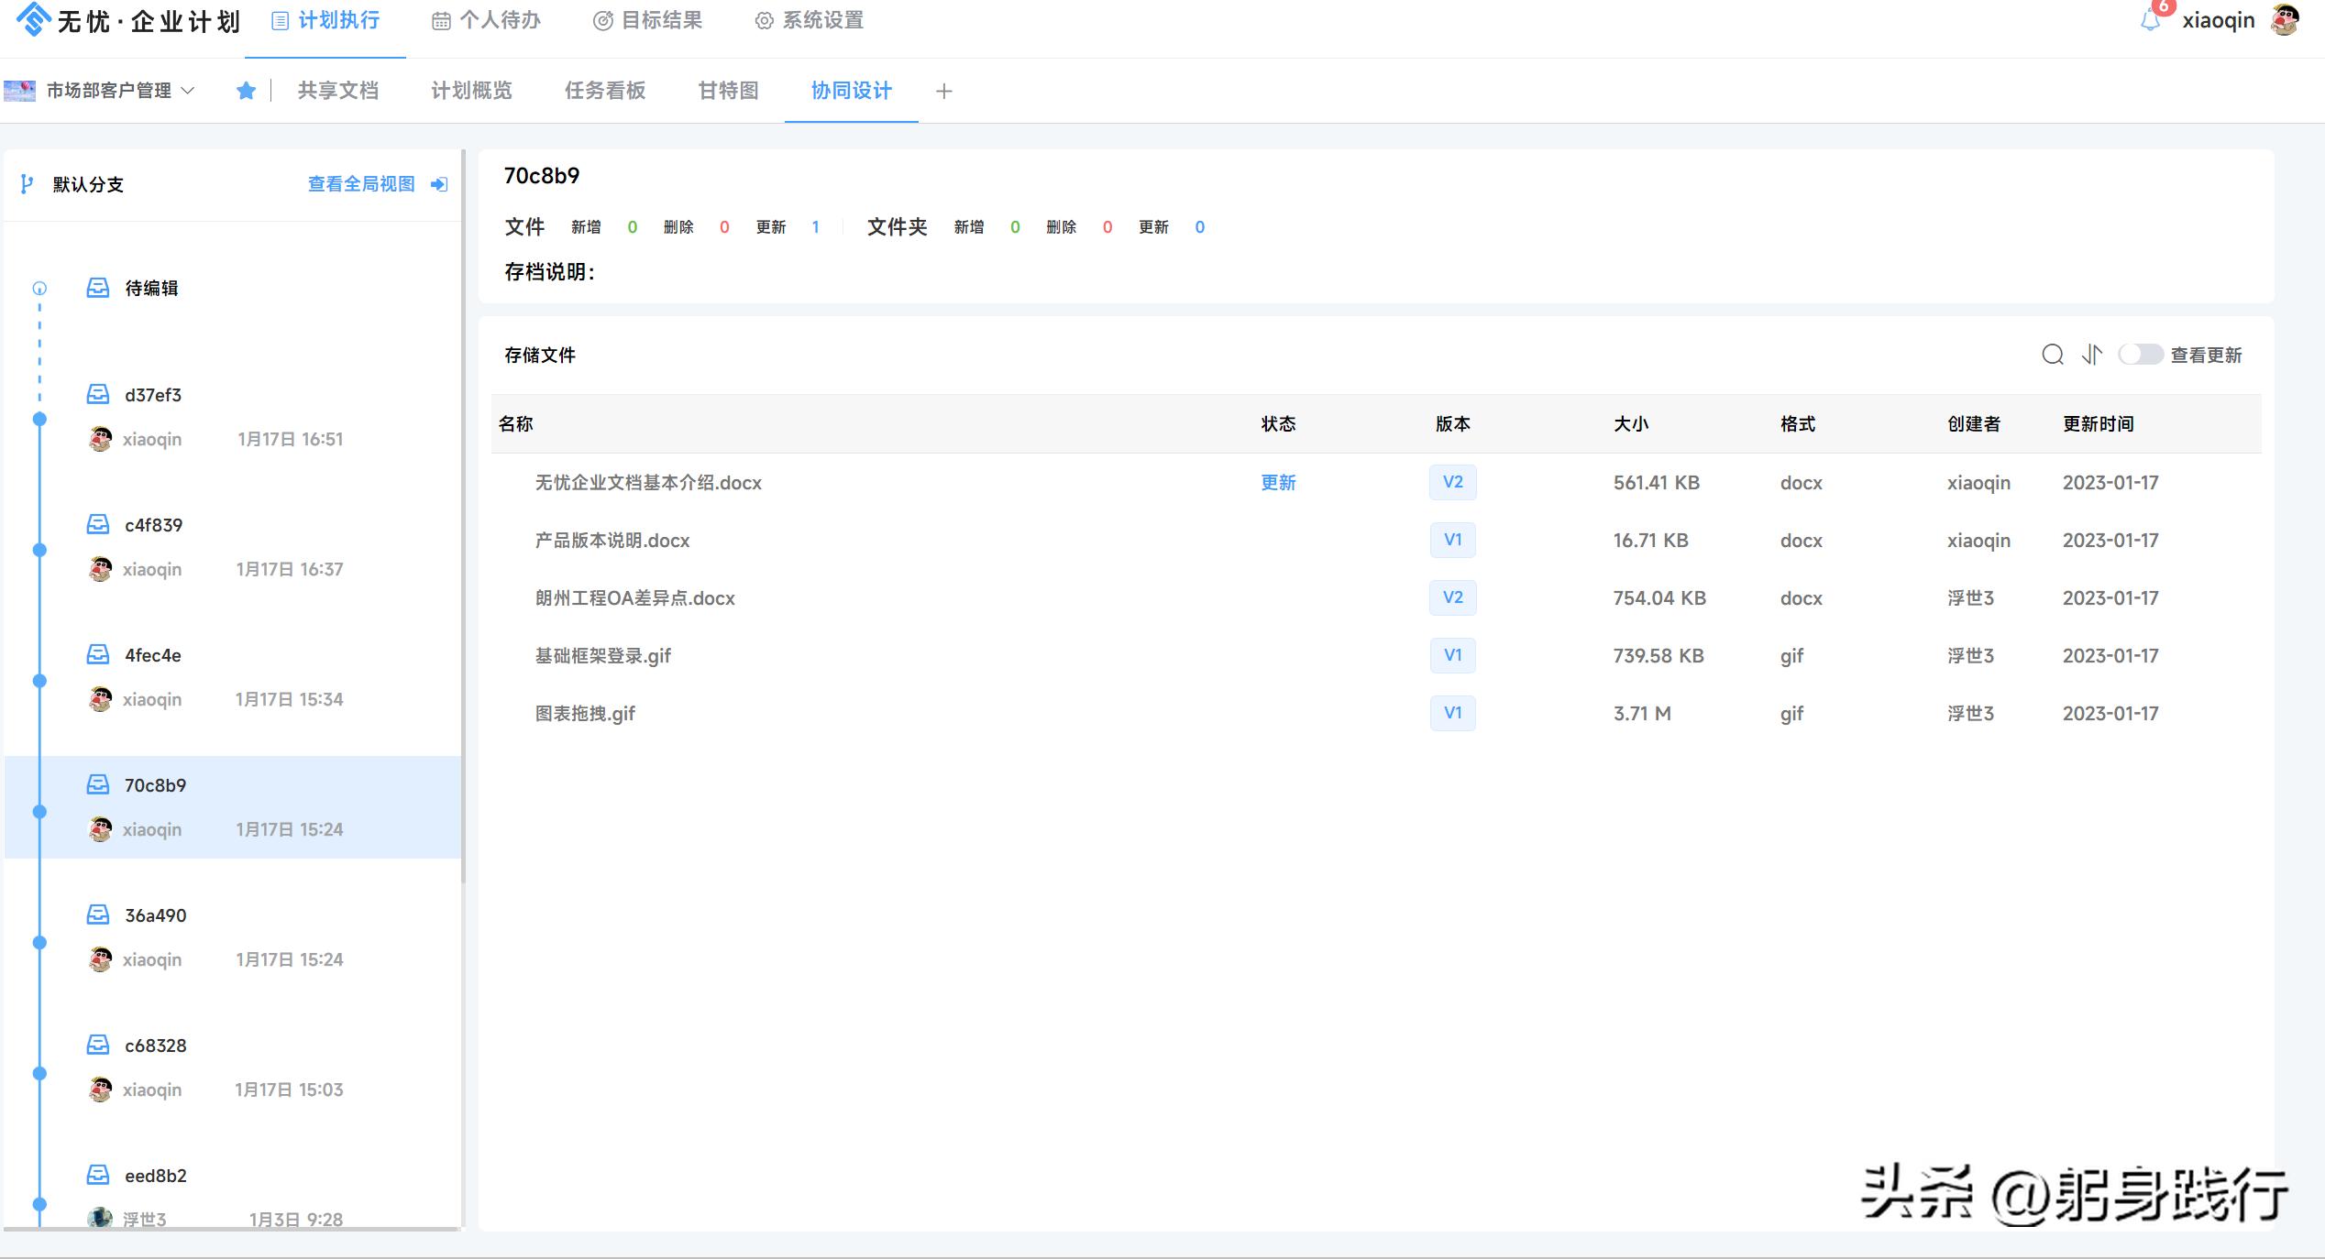
Task: Click the sort icon beside search
Action: pos(2092,355)
